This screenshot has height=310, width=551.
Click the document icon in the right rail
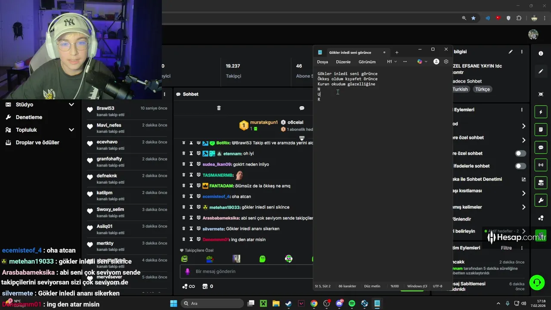click(x=541, y=130)
